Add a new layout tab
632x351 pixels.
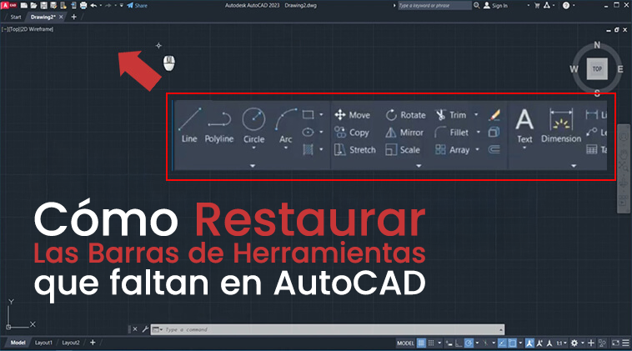point(93,343)
